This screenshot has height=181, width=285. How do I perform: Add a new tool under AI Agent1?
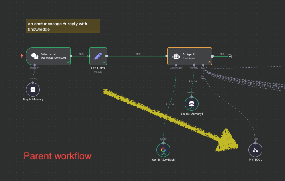pos(203,77)
